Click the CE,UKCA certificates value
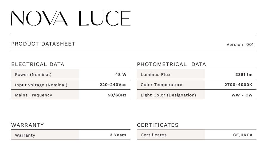Screen dimensions: 266x147 242,135
